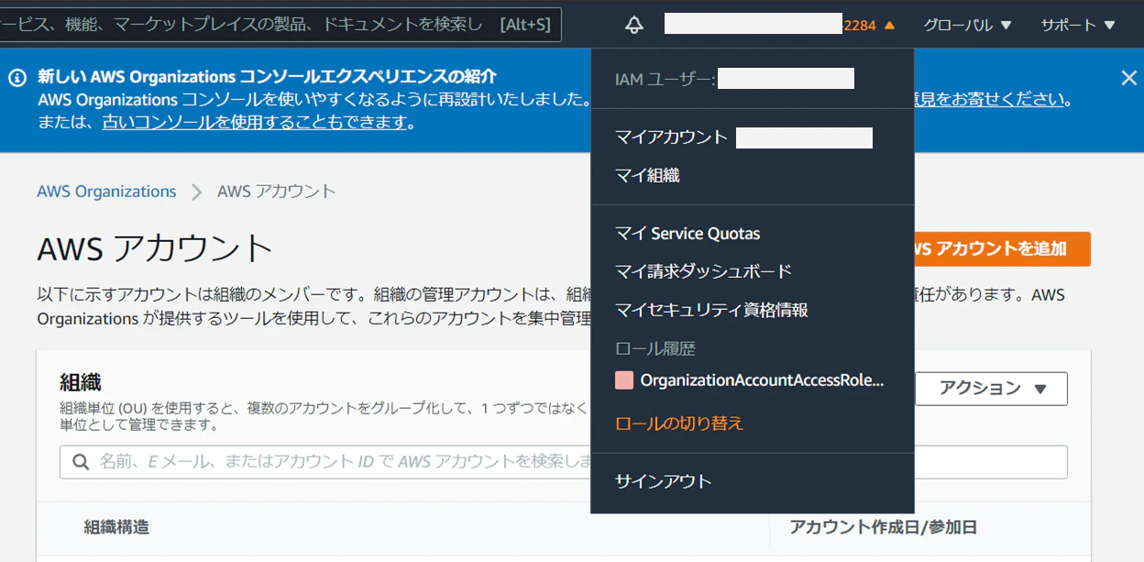1144x562 pixels.
Task: Click the IAM ユーザー label in menu
Action: click(x=665, y=80)
